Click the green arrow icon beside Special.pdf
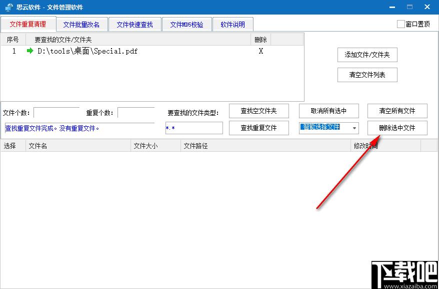The width and height of the screenshot is (439, 289). coord(30,51)
